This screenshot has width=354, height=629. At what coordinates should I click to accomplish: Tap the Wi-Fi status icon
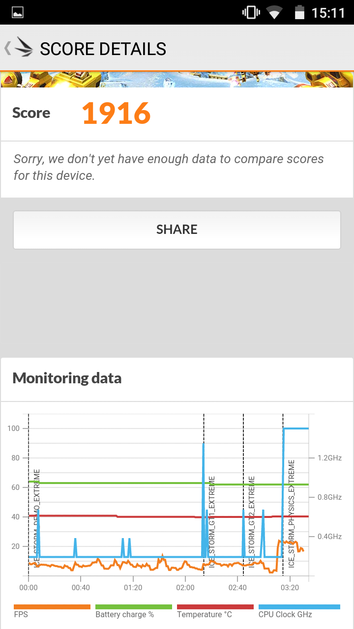click(275, 12)
